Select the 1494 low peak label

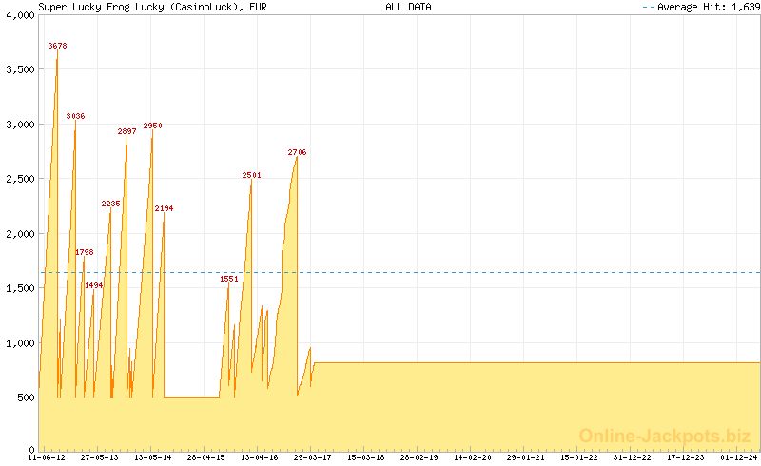(x=93, y=285)
